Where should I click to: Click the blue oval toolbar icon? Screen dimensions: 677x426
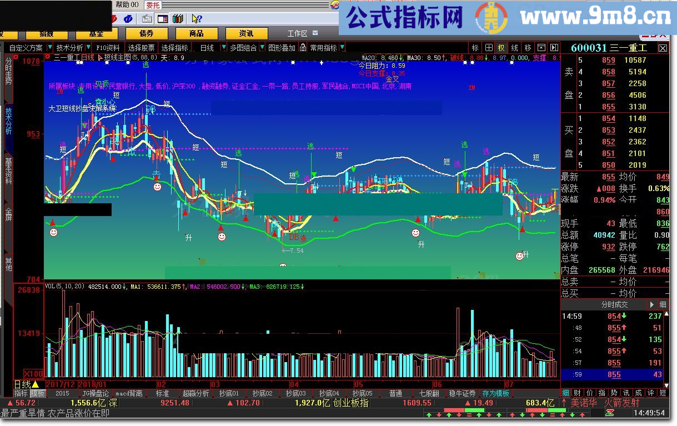pos(128,19)
